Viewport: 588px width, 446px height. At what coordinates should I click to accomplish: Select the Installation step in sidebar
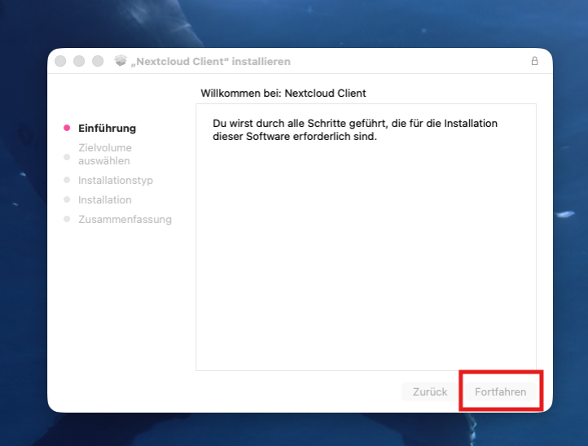coord(104,199)
